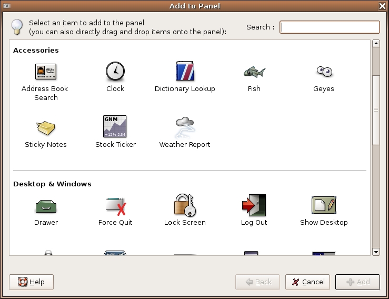
Task: Select the Stock Ticker applet
Action: [x=115, y=127]
